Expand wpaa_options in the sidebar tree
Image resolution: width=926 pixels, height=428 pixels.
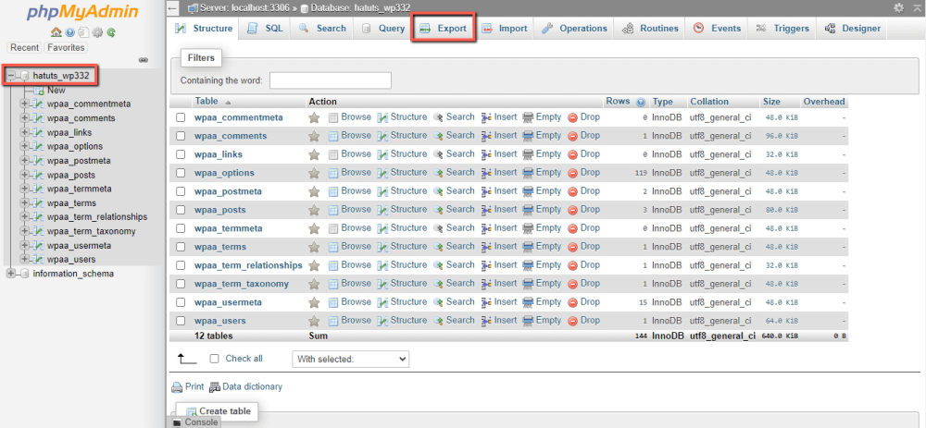click(x=25, y=146)
